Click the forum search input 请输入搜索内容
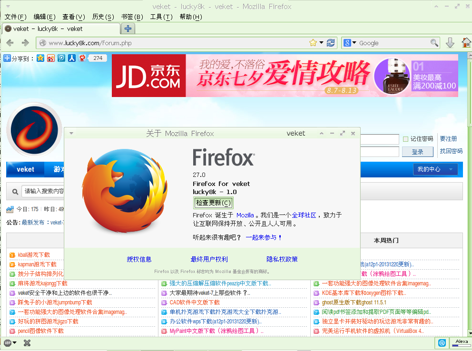 [x=43, y=191]
